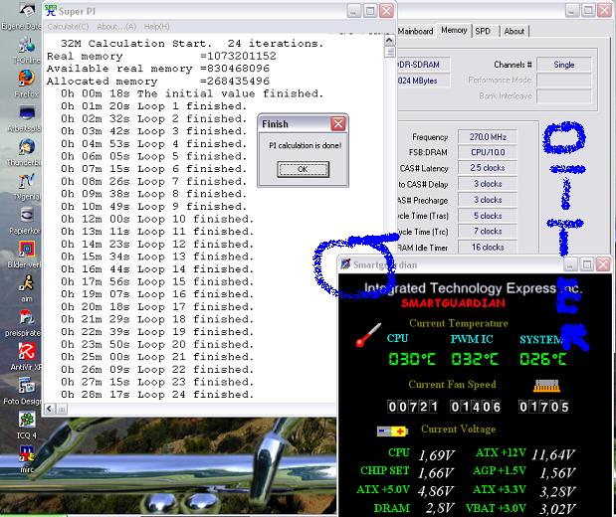Click the DRAM Idle Timer value 16 clocks
The height and width of the screenshot is (517, 616).
488,248
